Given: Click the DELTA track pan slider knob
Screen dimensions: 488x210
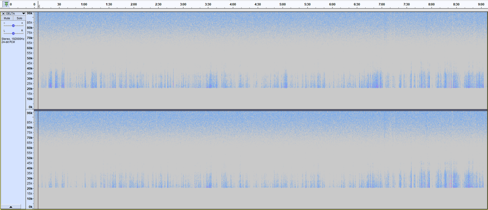Looking at the screenshot, I should coord(13,33).
